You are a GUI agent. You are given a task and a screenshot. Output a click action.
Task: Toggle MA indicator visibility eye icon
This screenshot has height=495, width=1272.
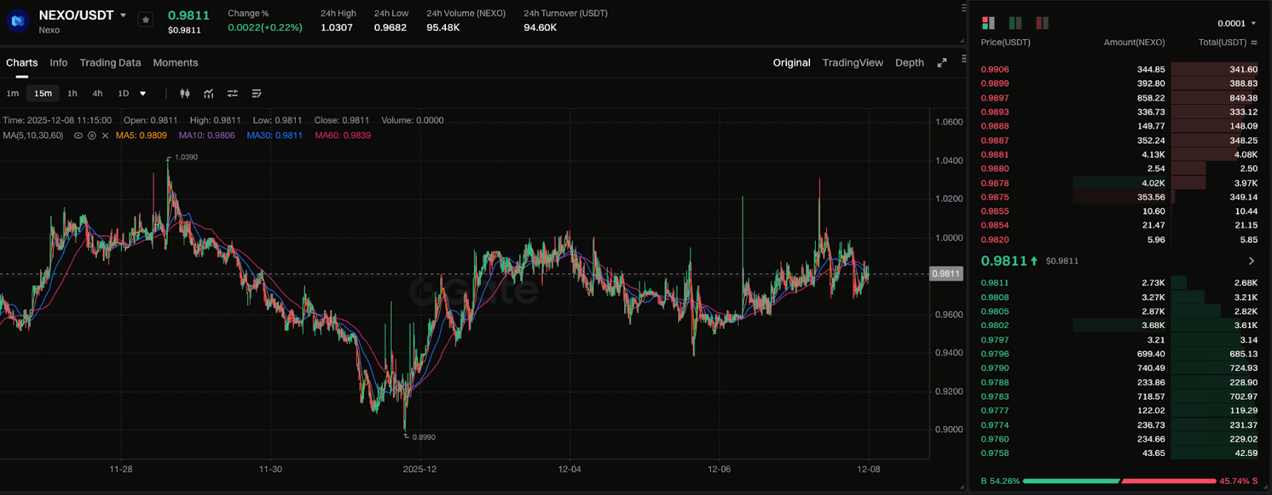(x=78, y=136)
